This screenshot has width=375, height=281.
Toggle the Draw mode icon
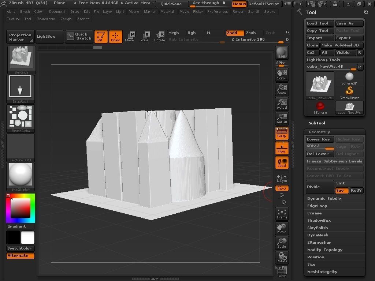pyautogui.click(x=115, y=37)
